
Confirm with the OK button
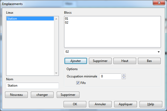pos(75,104)
